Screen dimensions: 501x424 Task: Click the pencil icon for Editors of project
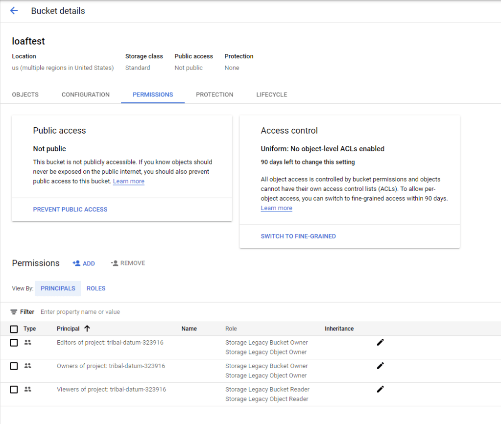tap(380, 342)
